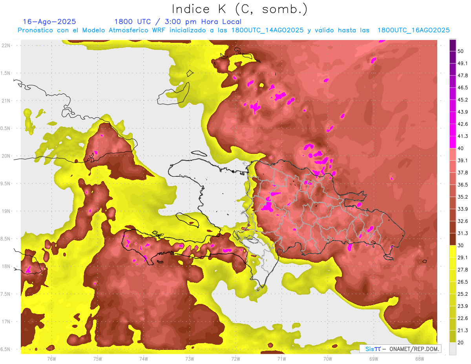The height and width of the screenshot is (364, 471).
Task: Click the colorbar value '50'
Action: (461, 51)
